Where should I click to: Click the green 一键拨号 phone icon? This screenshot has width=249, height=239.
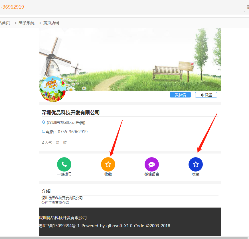[x=64, y=164]
